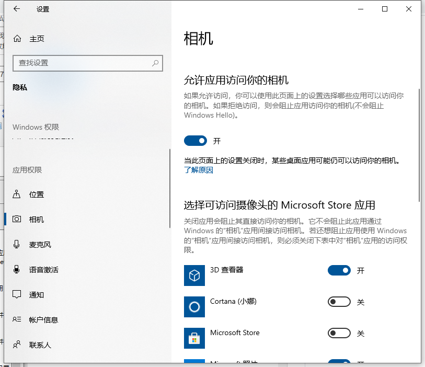
Task: Enable camera access for Cortana (小娜)
Action: pyautogui.click(x=339, y=302)
